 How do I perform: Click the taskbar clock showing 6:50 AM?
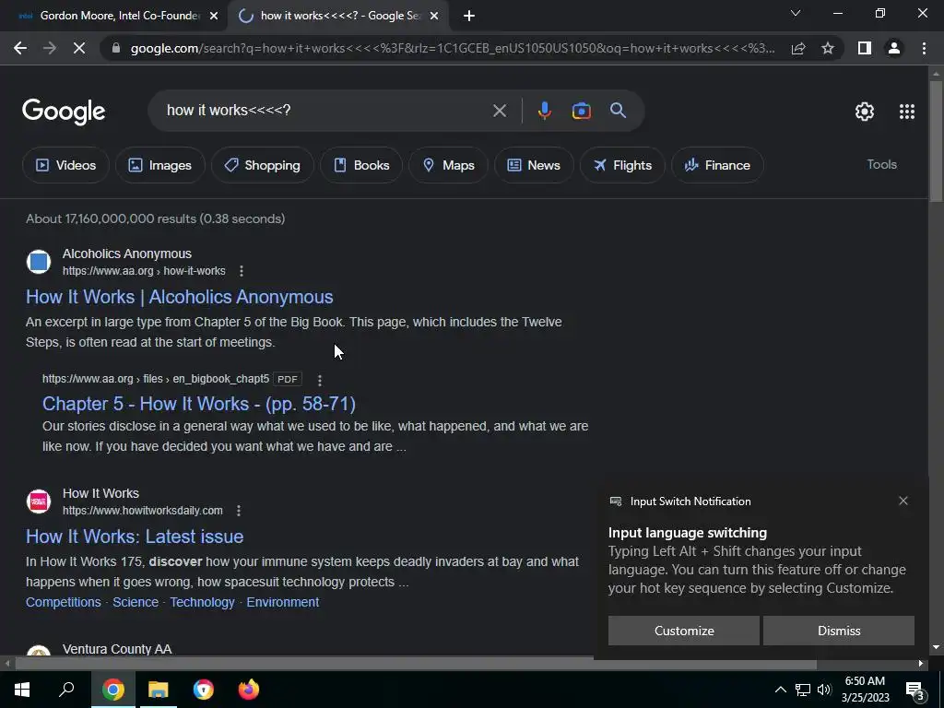[x=865, y=690]
